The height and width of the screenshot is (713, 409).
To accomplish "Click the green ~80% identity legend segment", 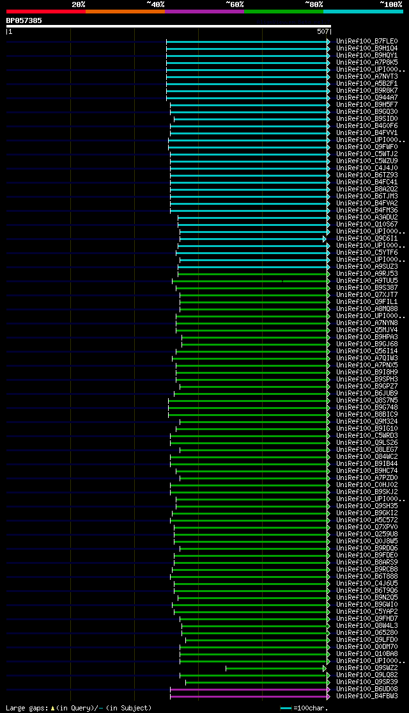I will [284, 12].
